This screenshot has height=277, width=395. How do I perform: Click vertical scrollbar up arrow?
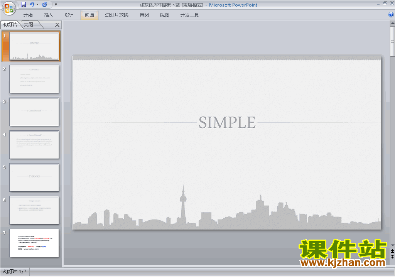(x=392, y=23)
